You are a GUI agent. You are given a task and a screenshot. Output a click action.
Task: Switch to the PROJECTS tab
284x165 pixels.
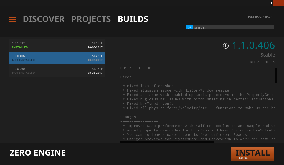tap(91, 19)
